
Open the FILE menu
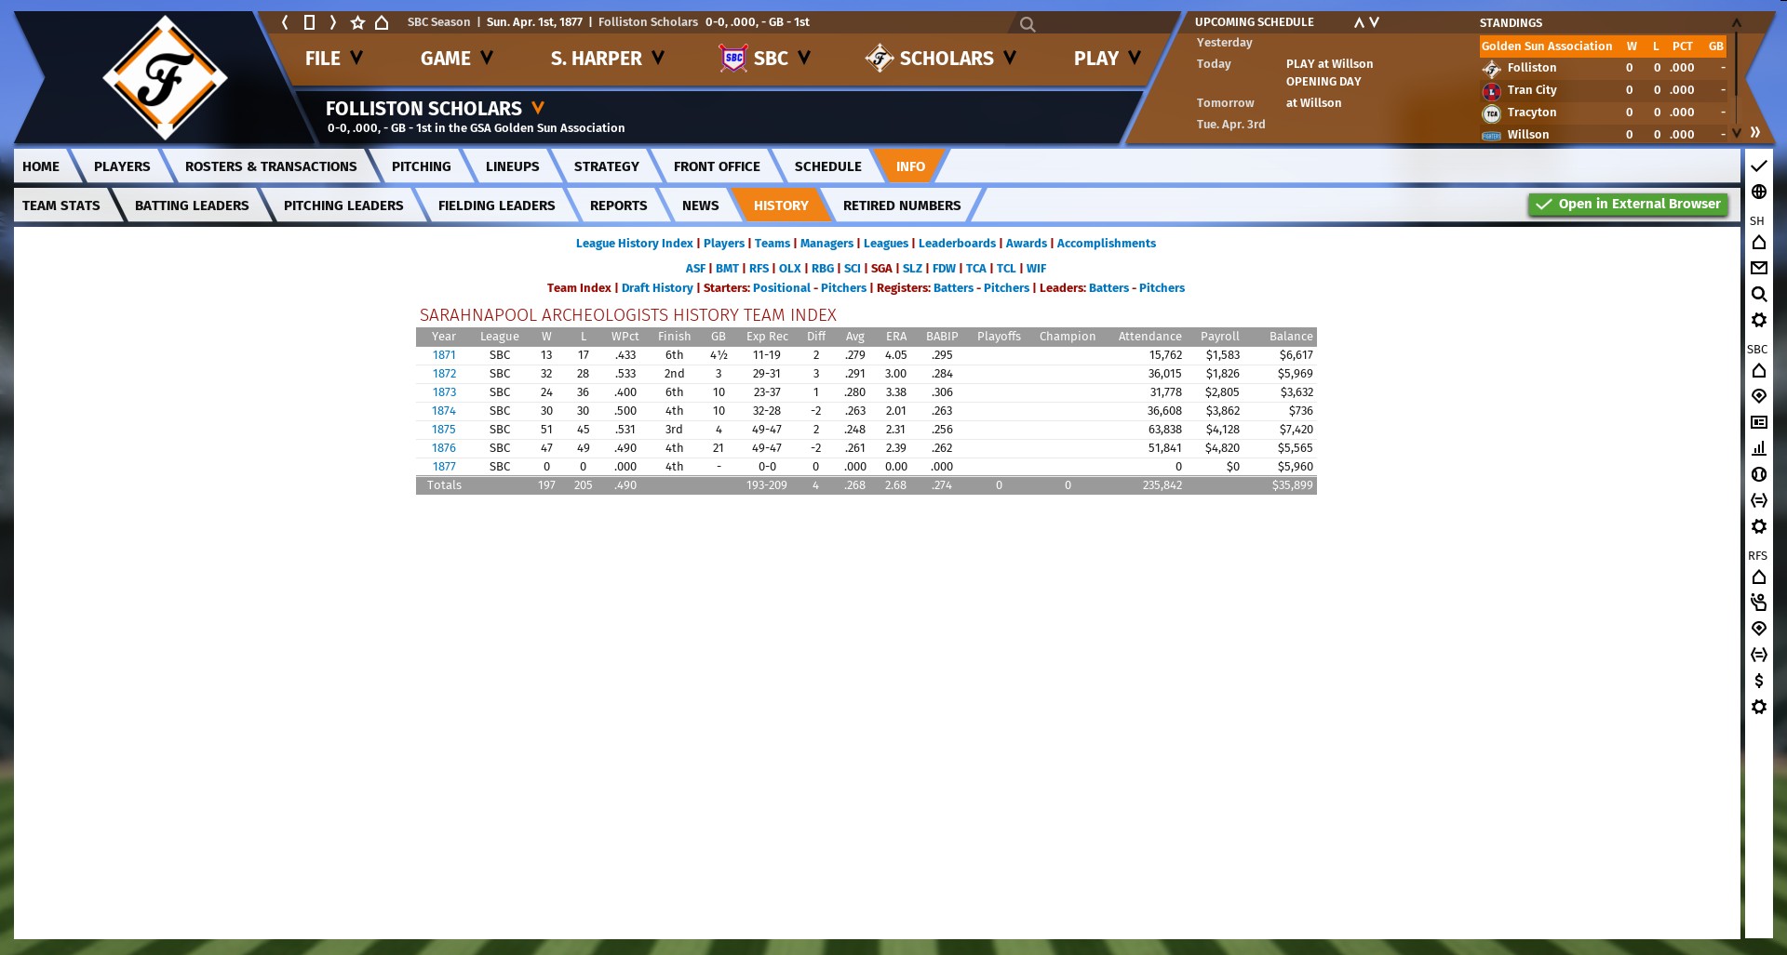point(333,59)
